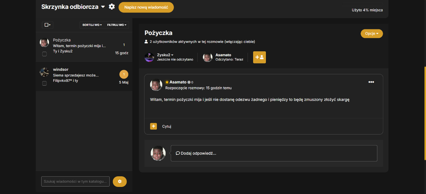Click avatar beside reply editor
This screenshot has height=194, width=426.
pyautogui.click(x=158, y=153)
